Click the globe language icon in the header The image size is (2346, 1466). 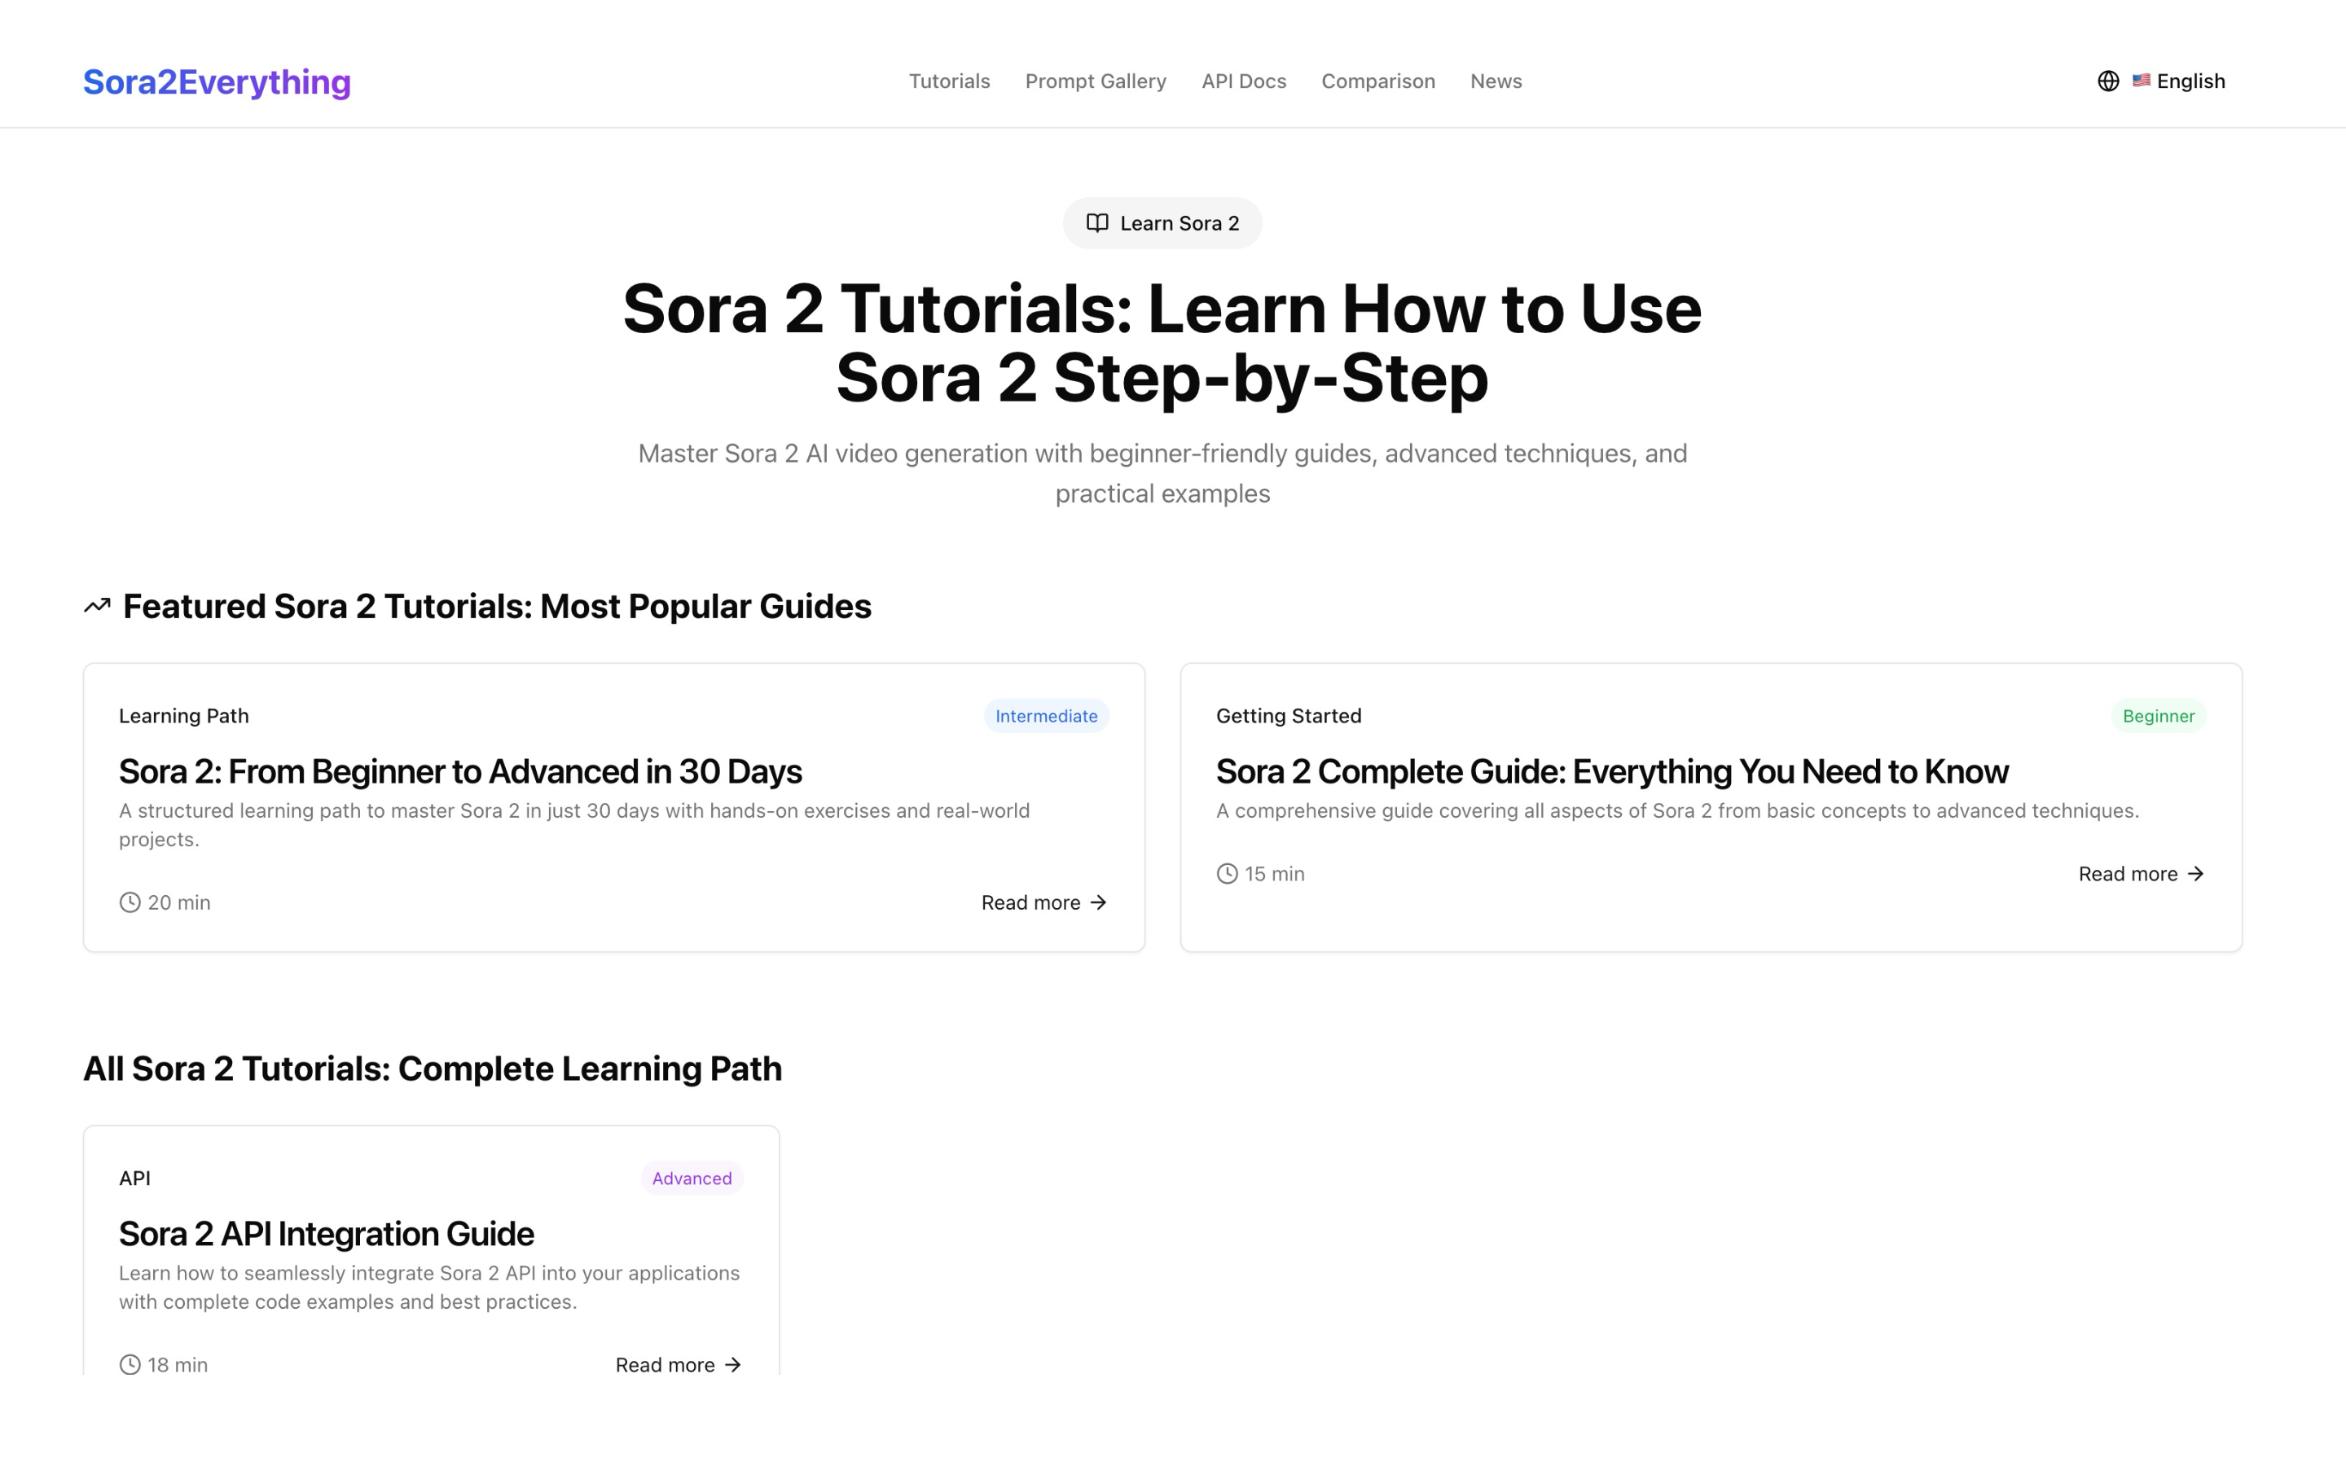pyautogui.click(x=2110, y=81)
